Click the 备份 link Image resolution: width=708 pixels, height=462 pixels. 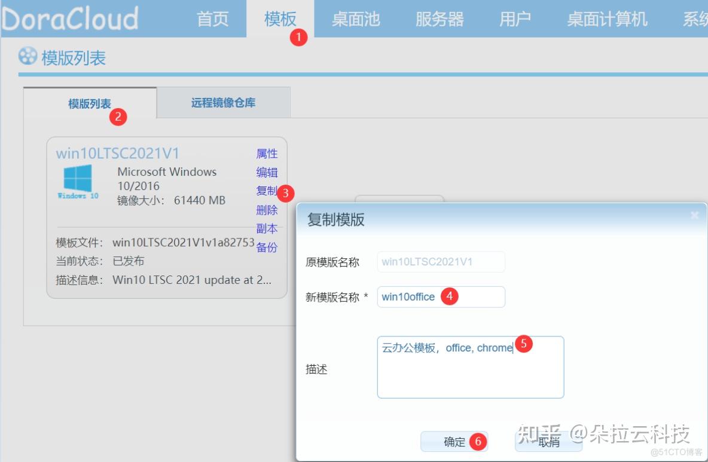point(267,247)
